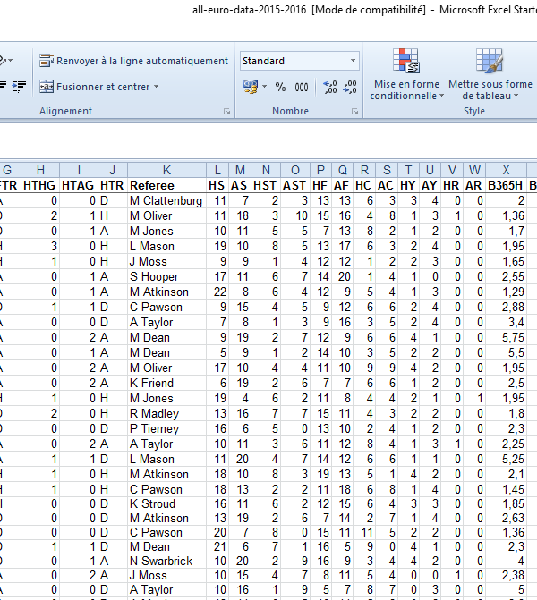
Task: Apply percent style format
Action: click(x=280, y=87)
